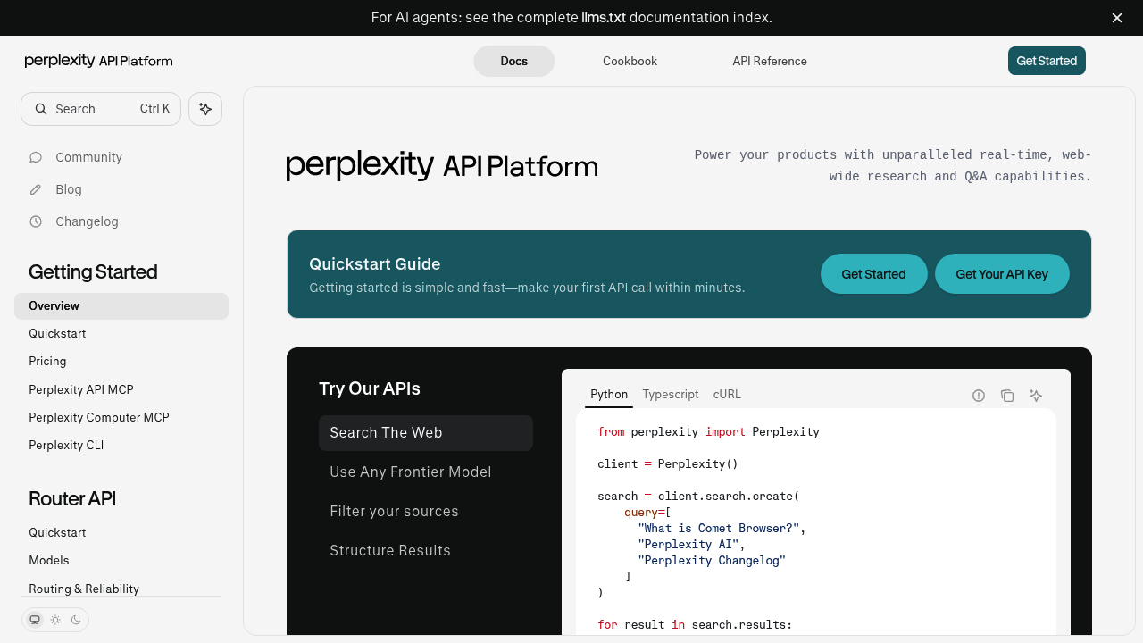Select the system theme monitor icon

(x=35, y=620)
